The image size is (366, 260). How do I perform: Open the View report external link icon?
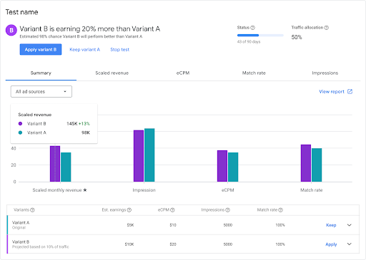(x=350, y=92)
